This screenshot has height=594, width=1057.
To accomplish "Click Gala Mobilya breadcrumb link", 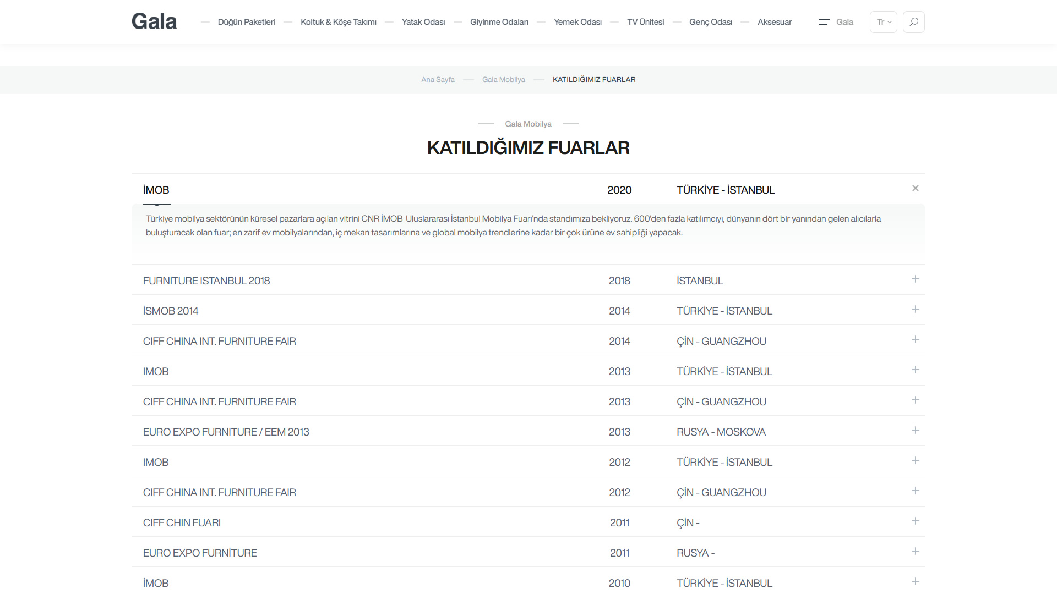I will point(503,80).
